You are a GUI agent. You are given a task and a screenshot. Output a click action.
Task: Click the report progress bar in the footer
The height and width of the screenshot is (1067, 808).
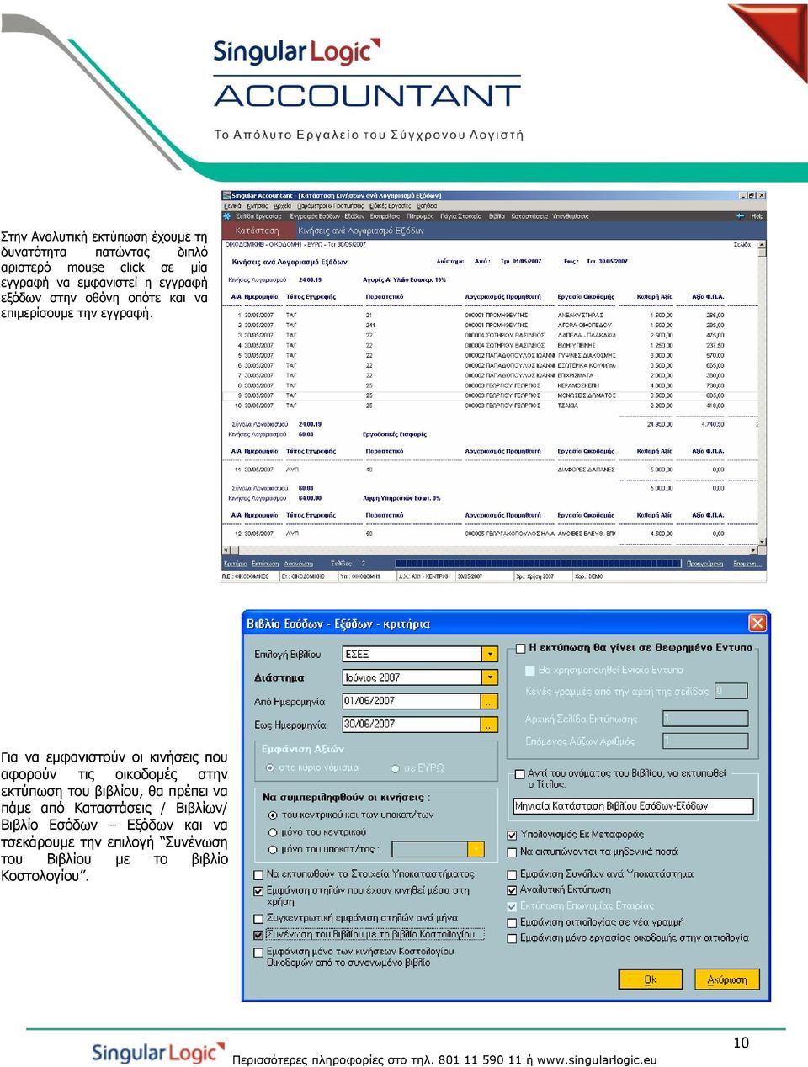(537, 564)
